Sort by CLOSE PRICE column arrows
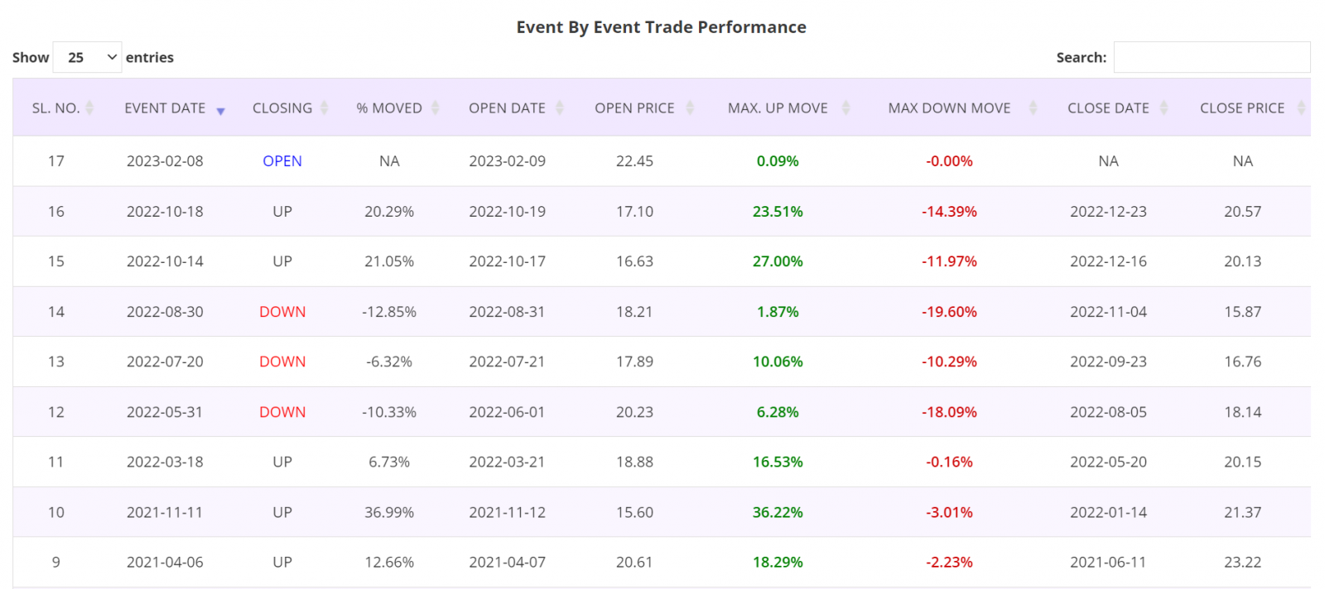This screenshot has width=1325, height=589. (1301, 108)
